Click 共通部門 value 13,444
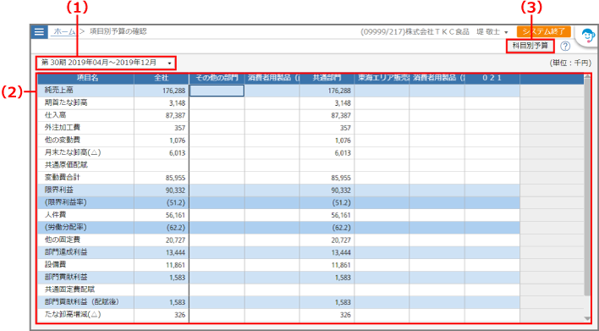 pos(342,252)
